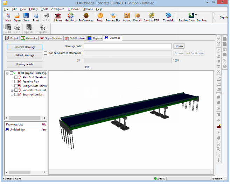Collapse the BR01 tree node
Image resolution: width=230 pixels, height=184 pixels.
pyautogui.click(x=7, y=73)
